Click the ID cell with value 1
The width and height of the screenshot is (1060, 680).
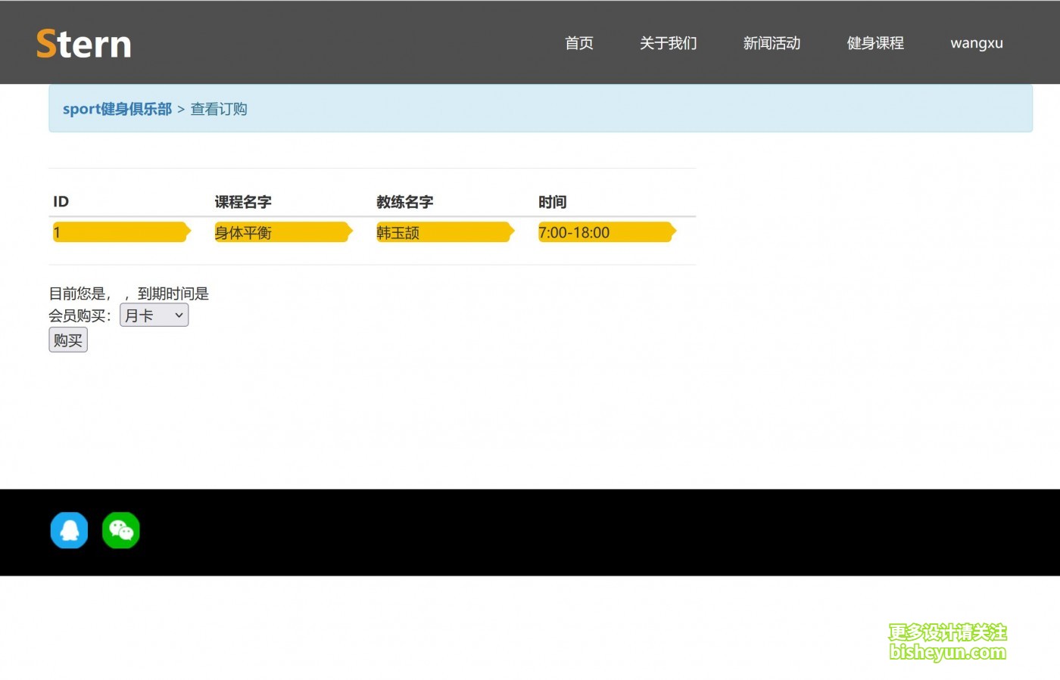point(57,233)
